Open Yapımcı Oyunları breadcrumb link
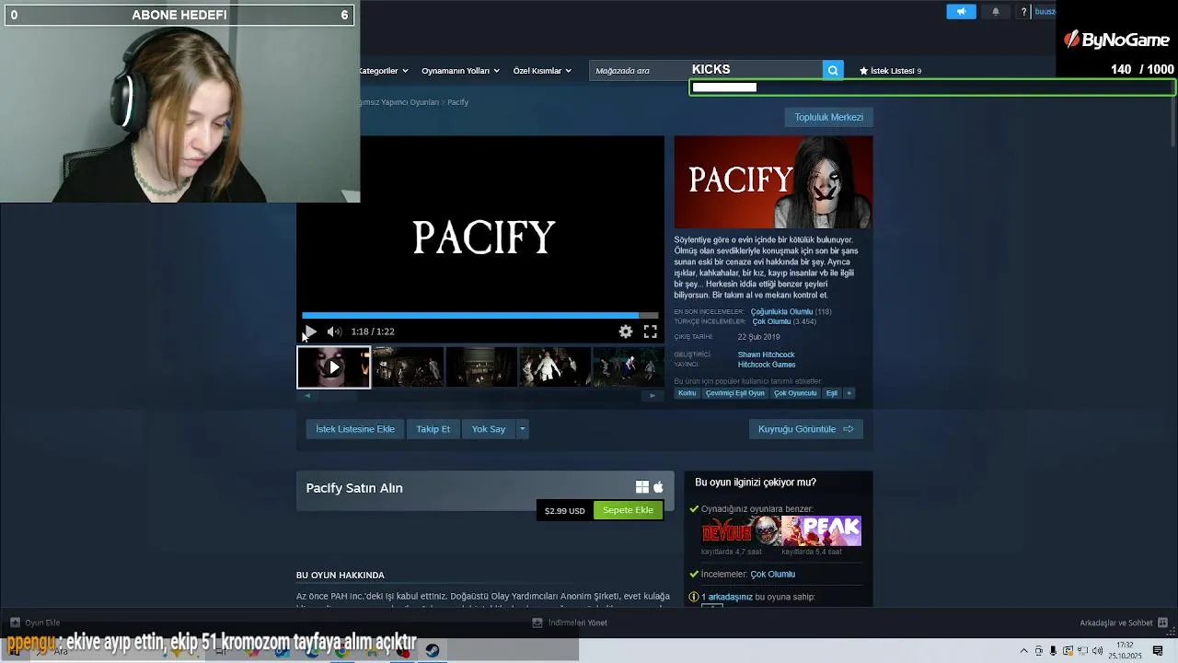The height and width of the screenshot is (663, 1178). 398,102
